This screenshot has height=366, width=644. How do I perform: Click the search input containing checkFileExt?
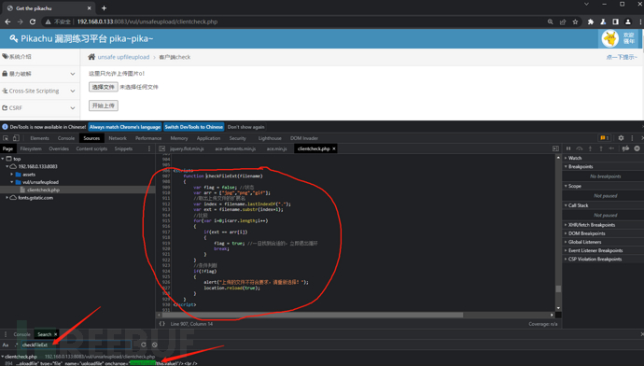[76, 345]
